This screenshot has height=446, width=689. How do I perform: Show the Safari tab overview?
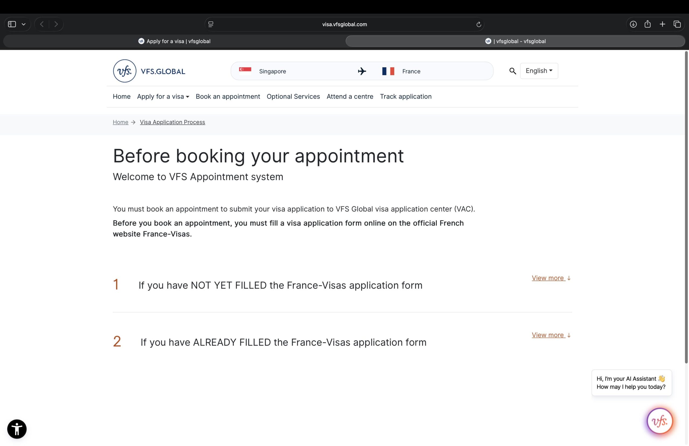677,24
